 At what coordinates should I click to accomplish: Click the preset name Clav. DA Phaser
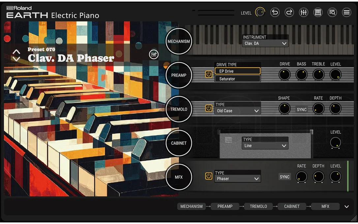[71, 58]
